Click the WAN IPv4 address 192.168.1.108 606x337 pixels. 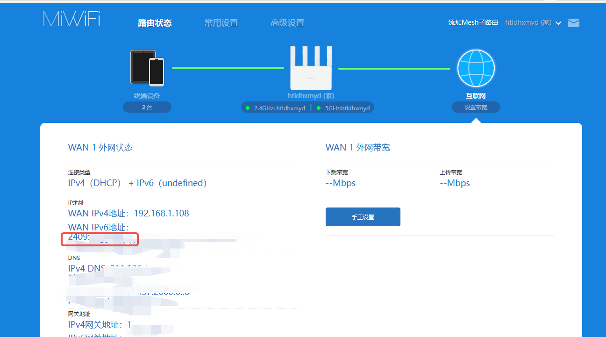(161, 214)
